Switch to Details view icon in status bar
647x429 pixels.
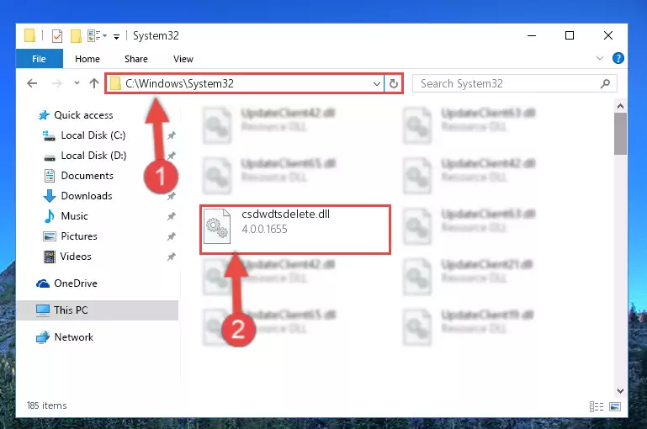(x=597, y=407)
